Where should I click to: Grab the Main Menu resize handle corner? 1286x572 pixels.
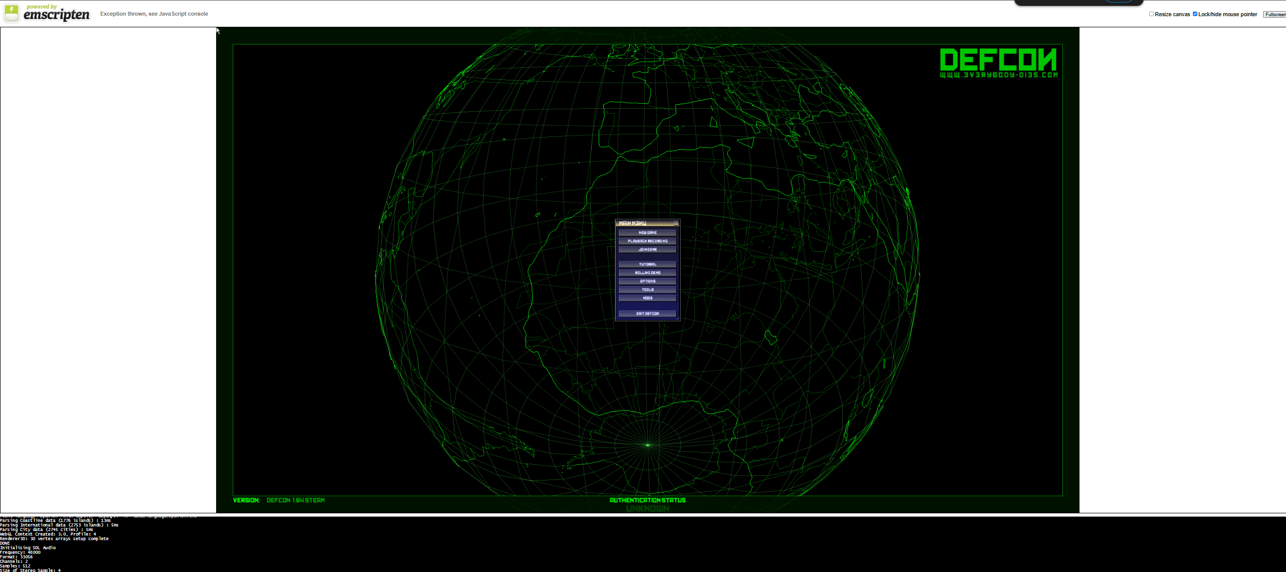click(677, 318)
